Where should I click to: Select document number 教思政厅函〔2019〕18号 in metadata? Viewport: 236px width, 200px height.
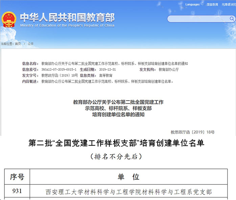60,75
